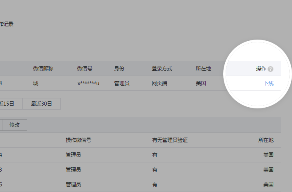Click 管理员 in the first log row

[x=73, y=155]
